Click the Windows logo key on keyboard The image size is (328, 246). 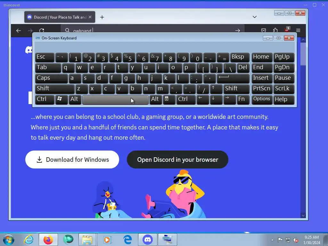(61, 100)
